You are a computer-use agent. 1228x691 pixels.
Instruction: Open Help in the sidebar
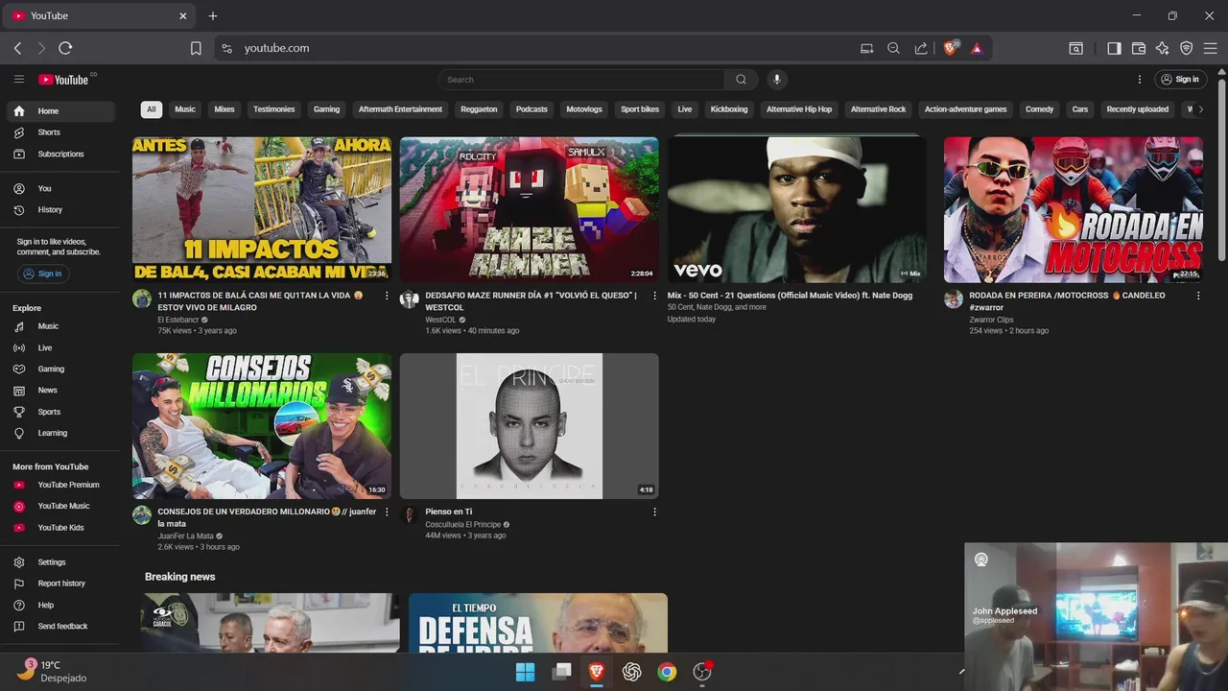[59, 605]
